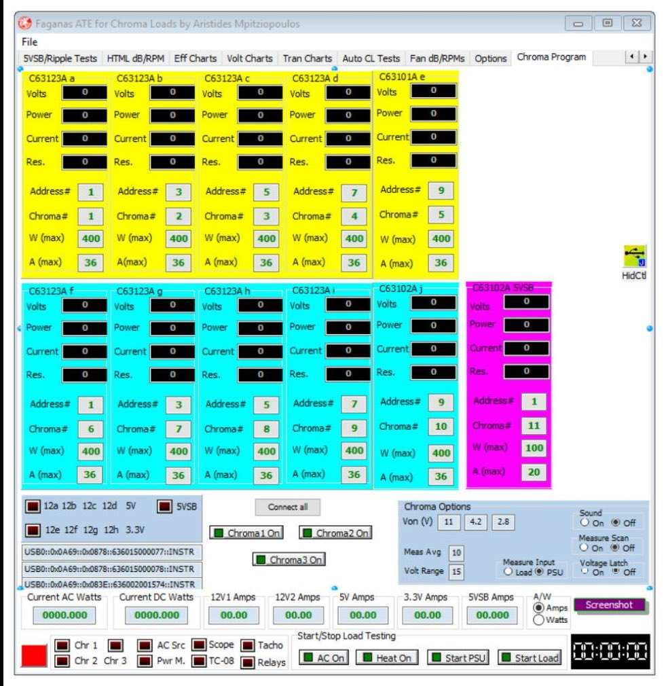Click the Chroma# field of C63102A j
Screen dimensions: 668x686
tap(441, 427)
